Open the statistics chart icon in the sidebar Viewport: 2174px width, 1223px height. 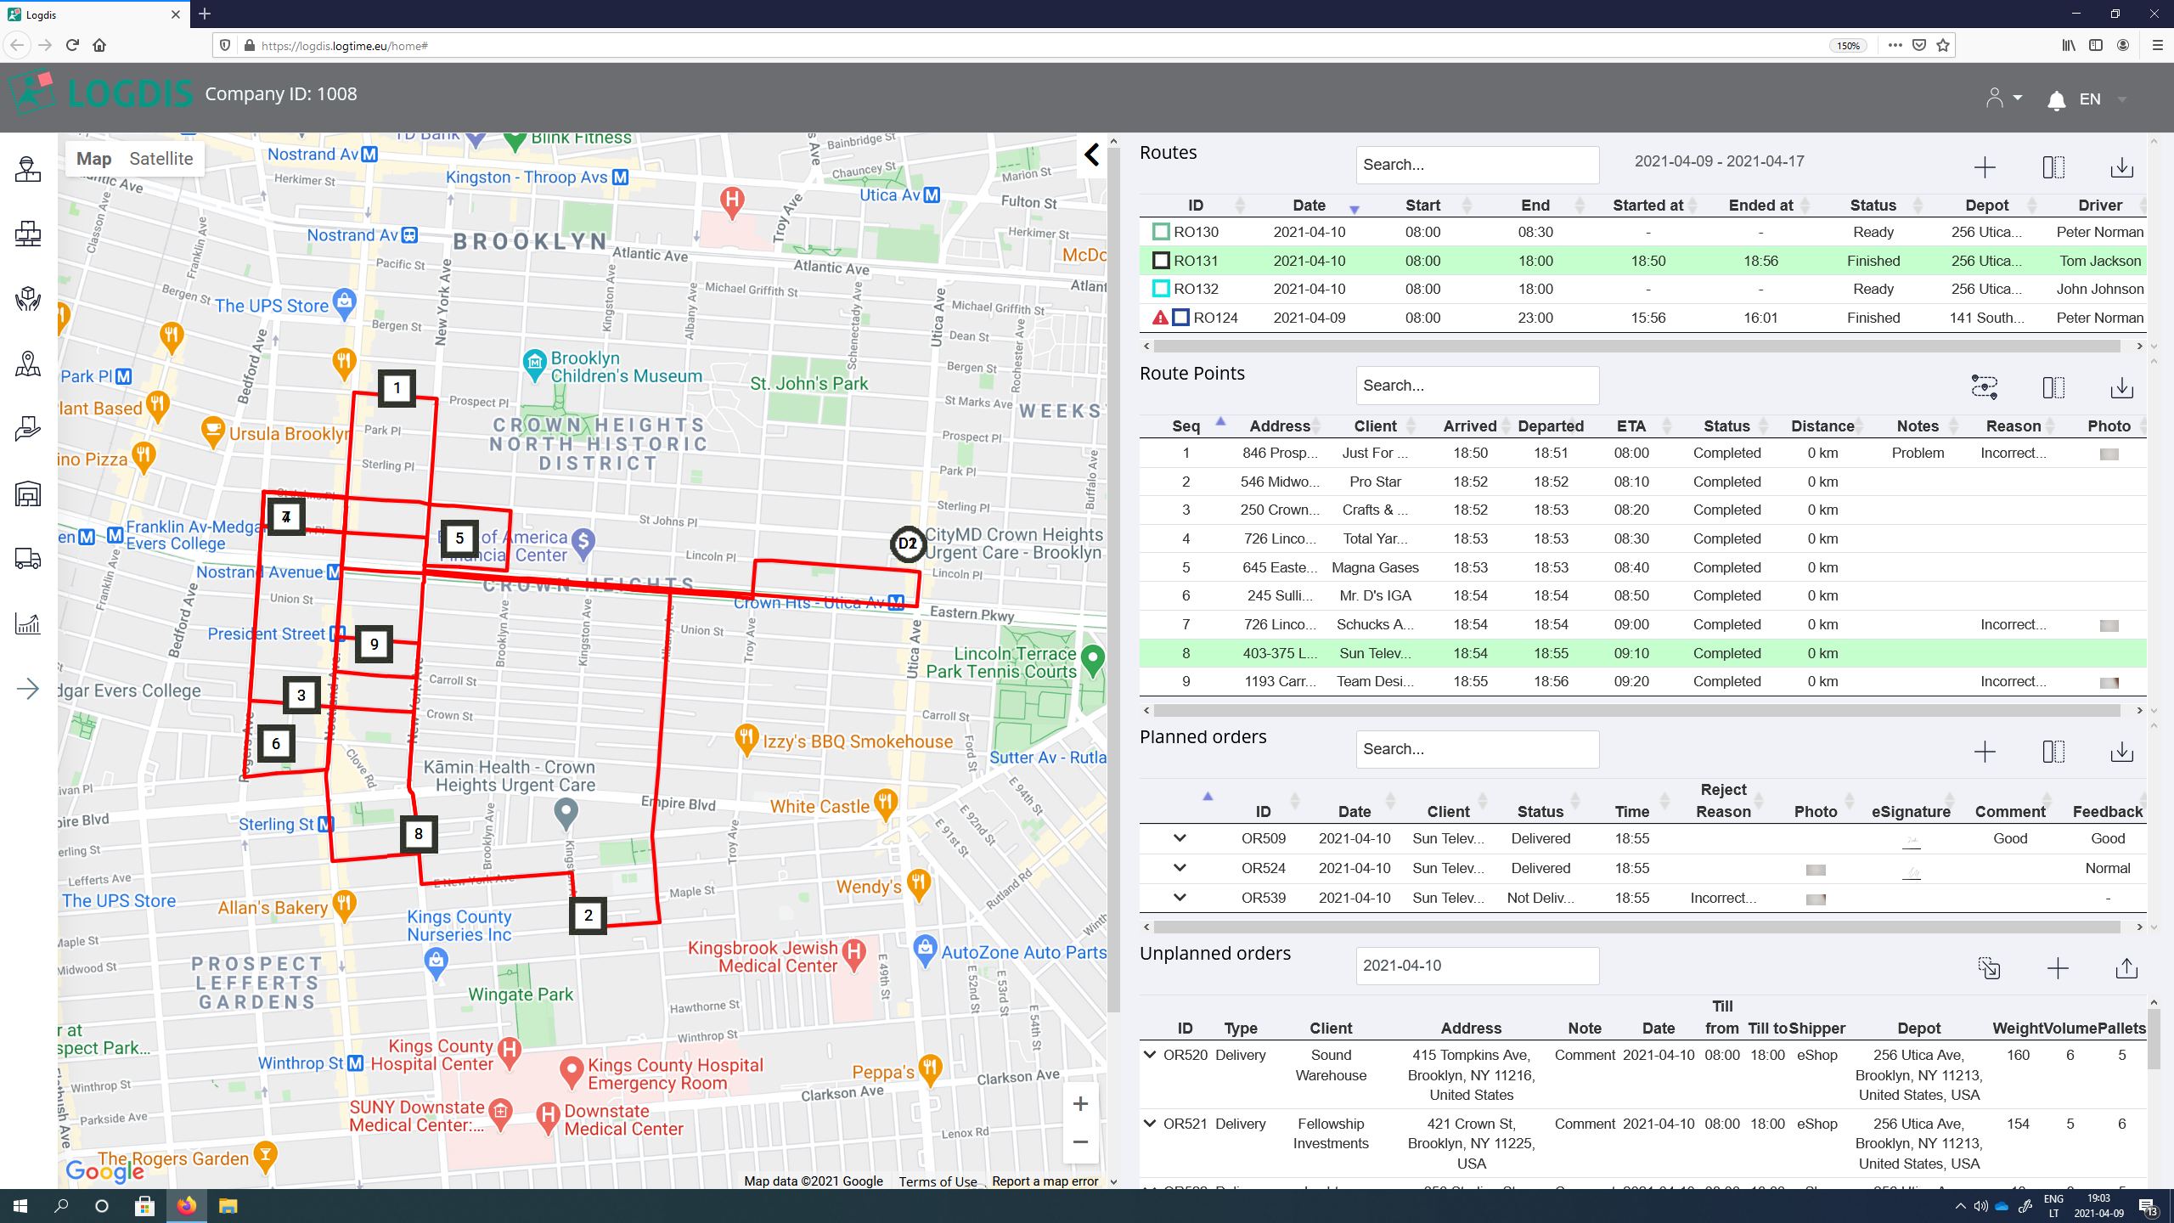pos(27,624)
